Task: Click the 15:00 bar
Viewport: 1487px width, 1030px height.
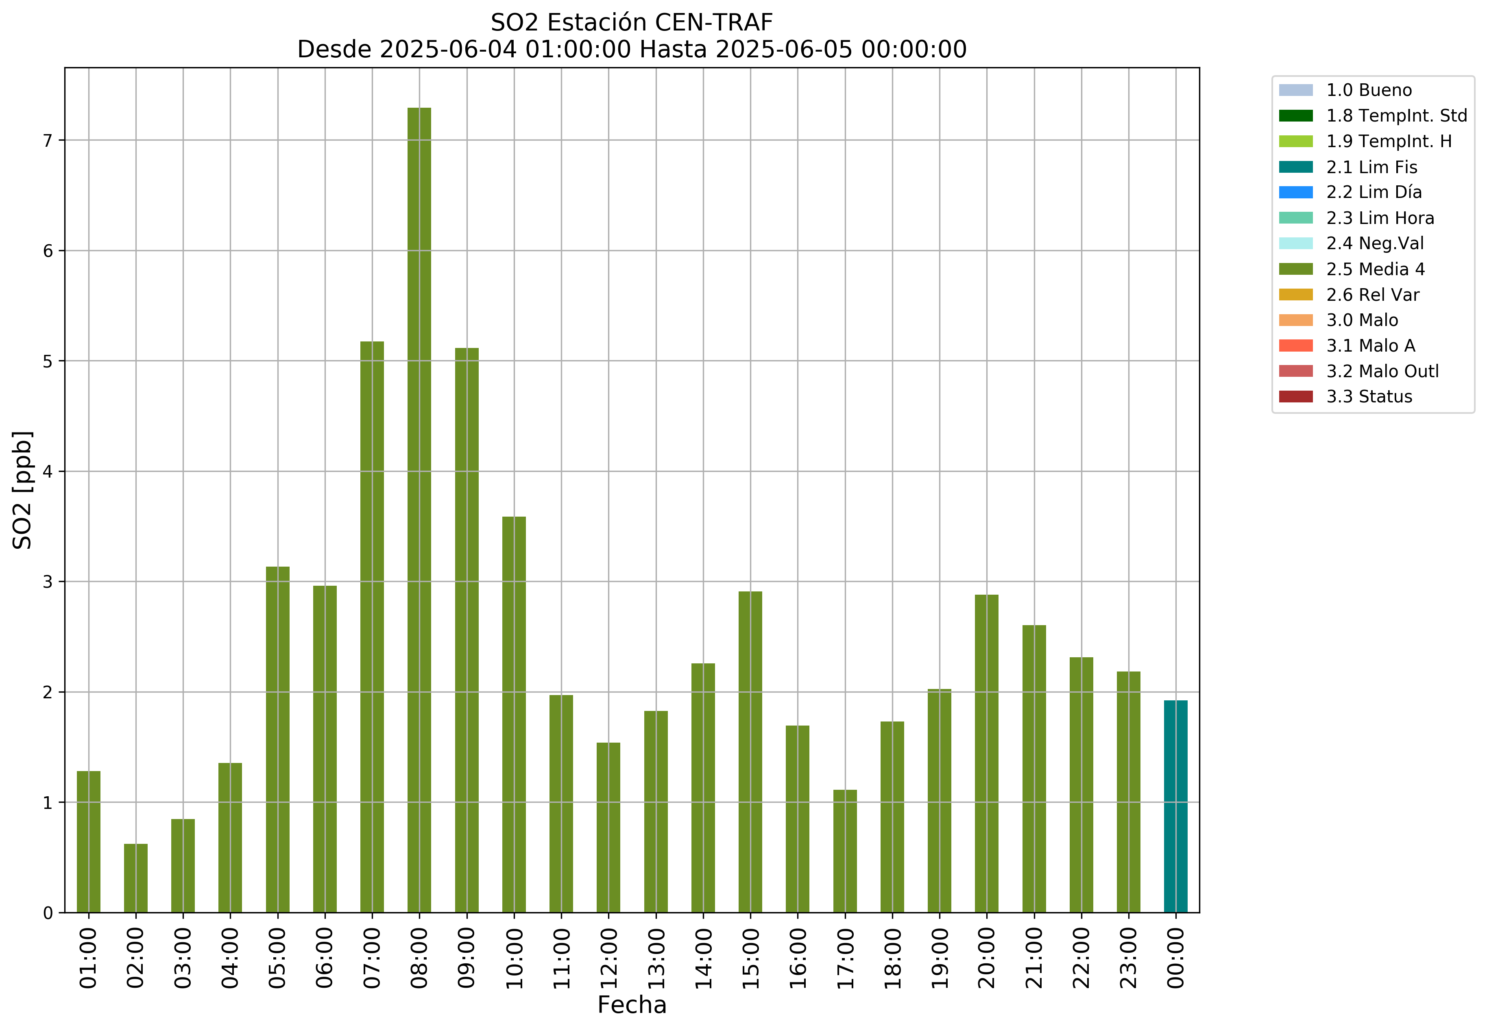Action: 750,752
